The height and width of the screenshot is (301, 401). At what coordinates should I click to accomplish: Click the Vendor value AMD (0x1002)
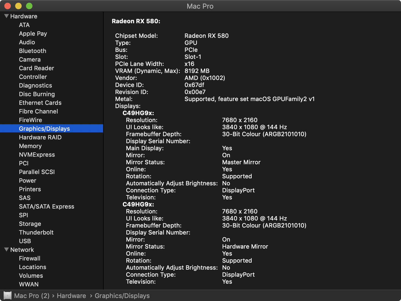pos(205,78)
